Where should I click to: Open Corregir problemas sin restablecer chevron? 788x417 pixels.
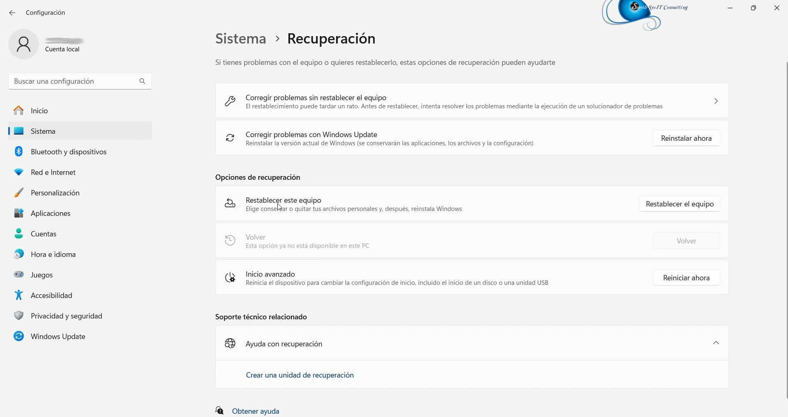click(716, 101)
